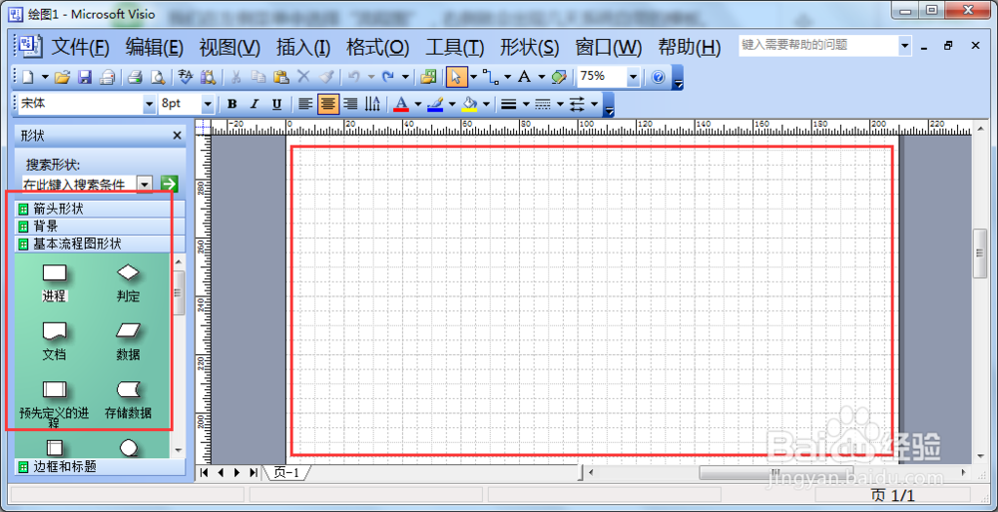Click the Cut scissors icon

(x=236, y=77)
